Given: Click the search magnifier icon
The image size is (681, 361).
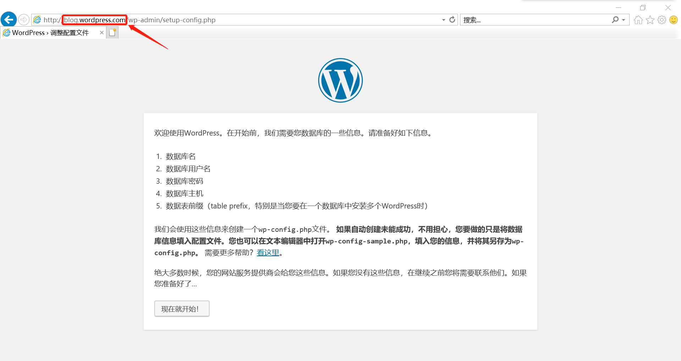Looking at the screenshot, I should coord(615,20).
